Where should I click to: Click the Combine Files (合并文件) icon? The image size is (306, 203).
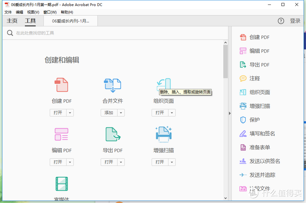tap(112, 85)
